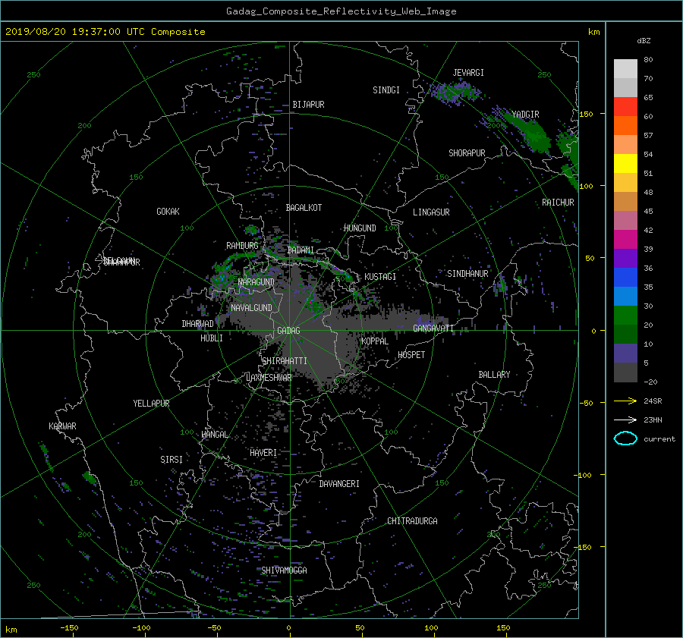Click the 23MN white arrow legend icon
Viewport: 683px width, 638px height.
point(625,420)
